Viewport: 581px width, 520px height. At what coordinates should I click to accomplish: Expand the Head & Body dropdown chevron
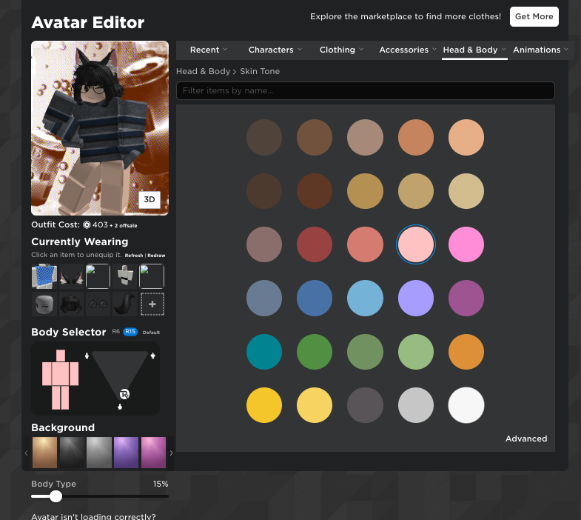503,49
